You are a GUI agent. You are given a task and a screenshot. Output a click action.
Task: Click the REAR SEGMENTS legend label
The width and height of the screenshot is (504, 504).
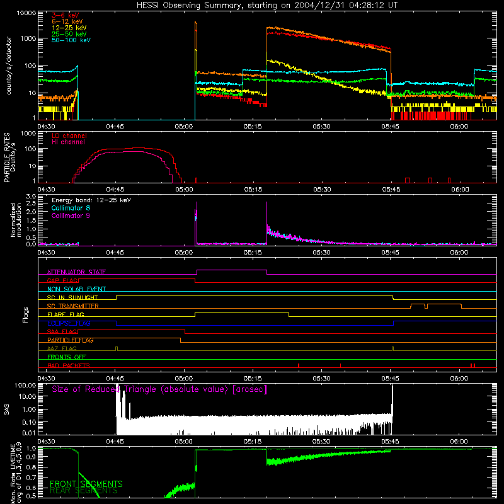tap(84, 491)
